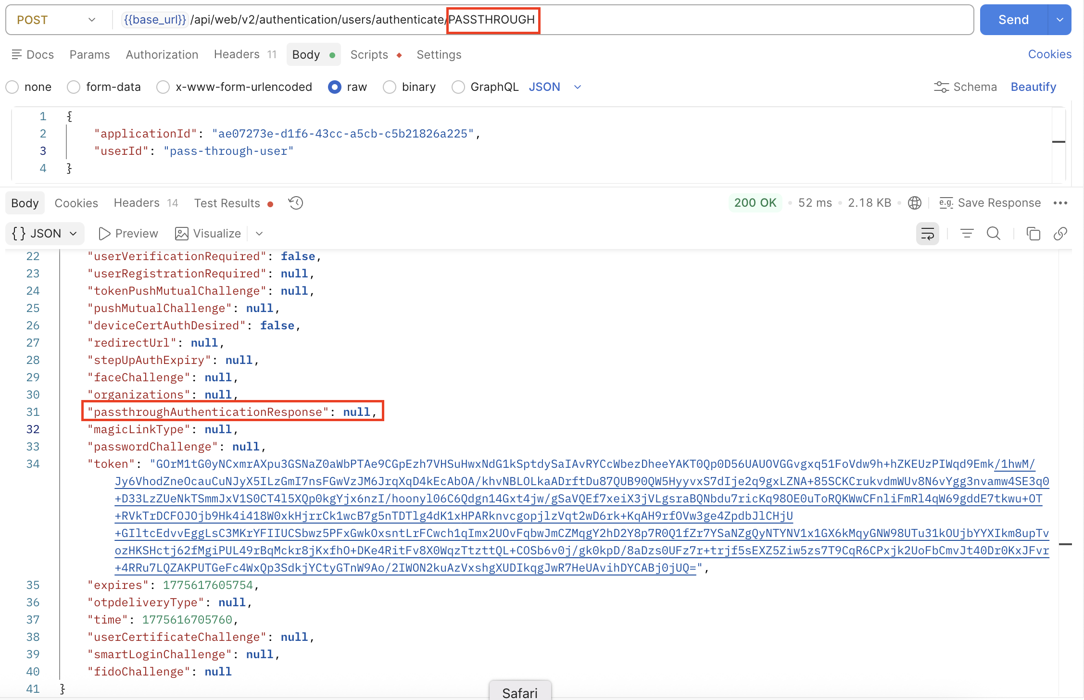The width and height of the screenshot is (1084, 700).
Task: Open the Cookies link at top right
Action: point(1050,54)
